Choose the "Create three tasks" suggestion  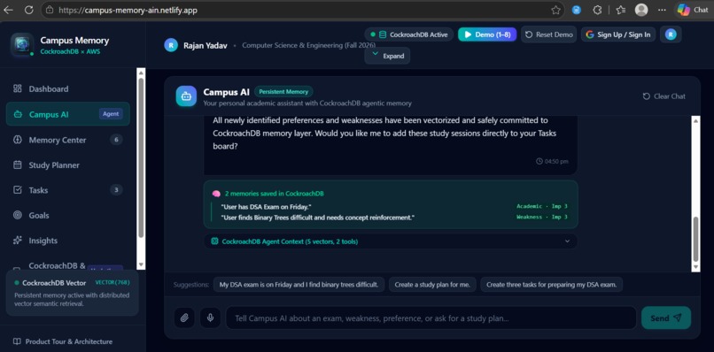pyautogui.click(x=551, y=285)
